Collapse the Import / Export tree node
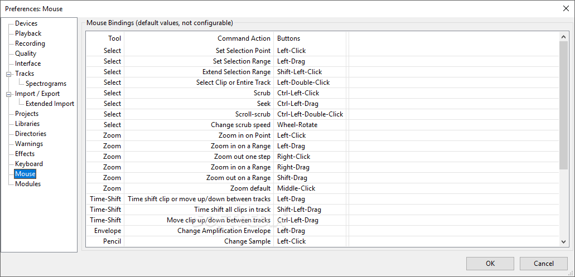The width and height of the screenshot is (575, 277). [8, 94]
